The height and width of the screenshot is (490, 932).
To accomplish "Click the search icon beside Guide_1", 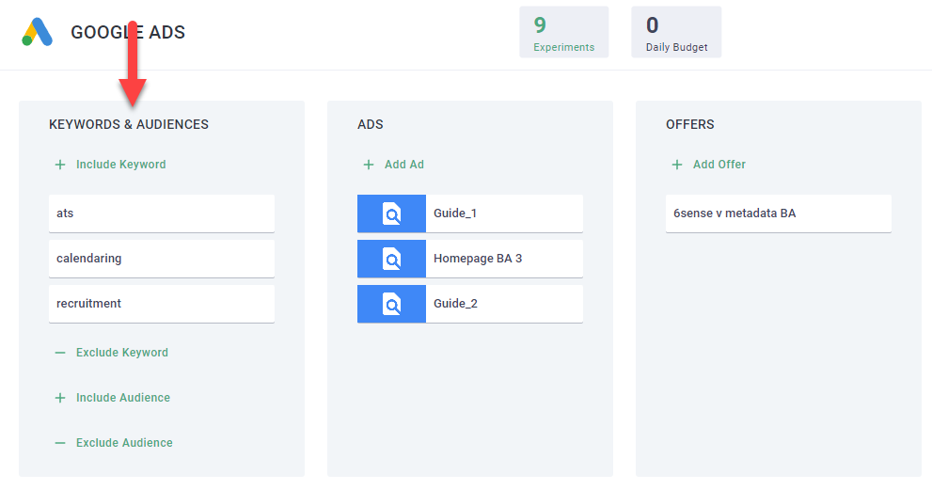I will pyautogui.click(x=391, y=213).
